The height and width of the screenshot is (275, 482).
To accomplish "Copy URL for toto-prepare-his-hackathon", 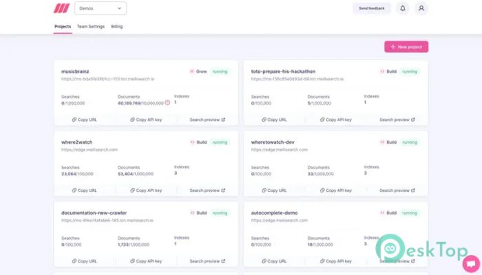I will [274, 120].
